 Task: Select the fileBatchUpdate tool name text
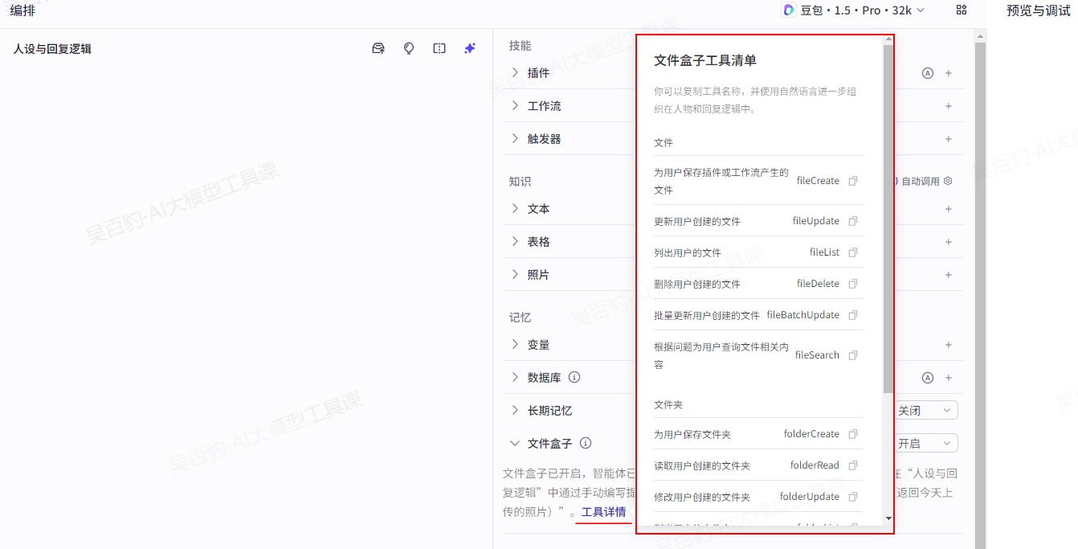point(803,315)
